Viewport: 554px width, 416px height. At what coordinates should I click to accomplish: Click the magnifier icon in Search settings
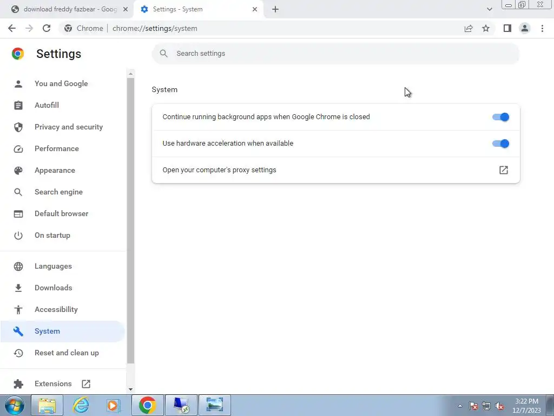[x=163, y=54]
